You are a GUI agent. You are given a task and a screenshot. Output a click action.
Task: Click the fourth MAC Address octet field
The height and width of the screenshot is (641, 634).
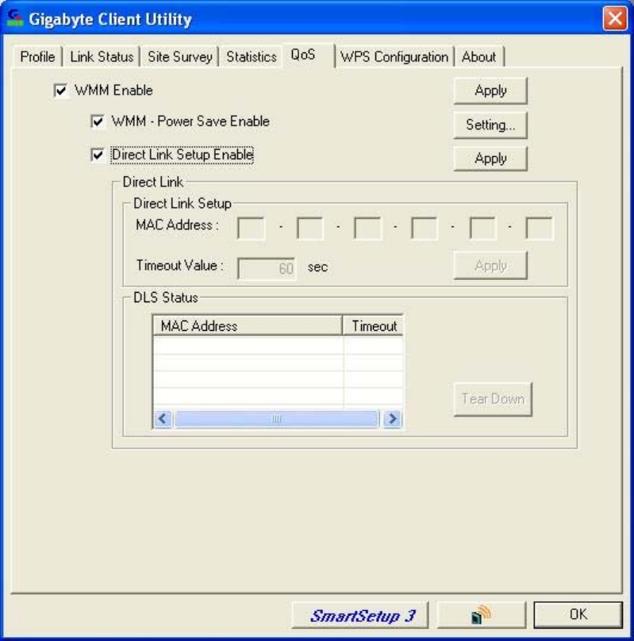point(424,228)
